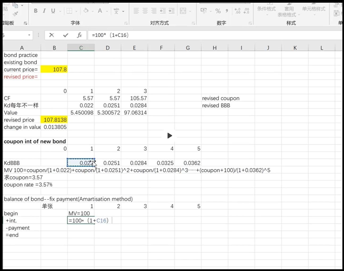Confirm formula entry with the checkmark
This screenshot has height=271, width=344.
[66, 35]
